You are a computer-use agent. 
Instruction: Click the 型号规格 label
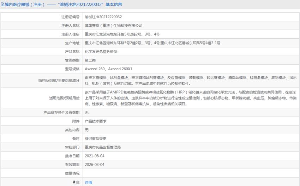[x=72, y=69]
